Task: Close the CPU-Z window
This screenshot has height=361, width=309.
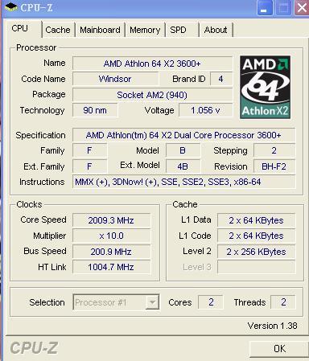Action: 302,8
